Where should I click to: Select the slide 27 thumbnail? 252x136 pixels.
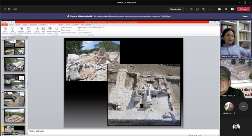tap(14, 82)
